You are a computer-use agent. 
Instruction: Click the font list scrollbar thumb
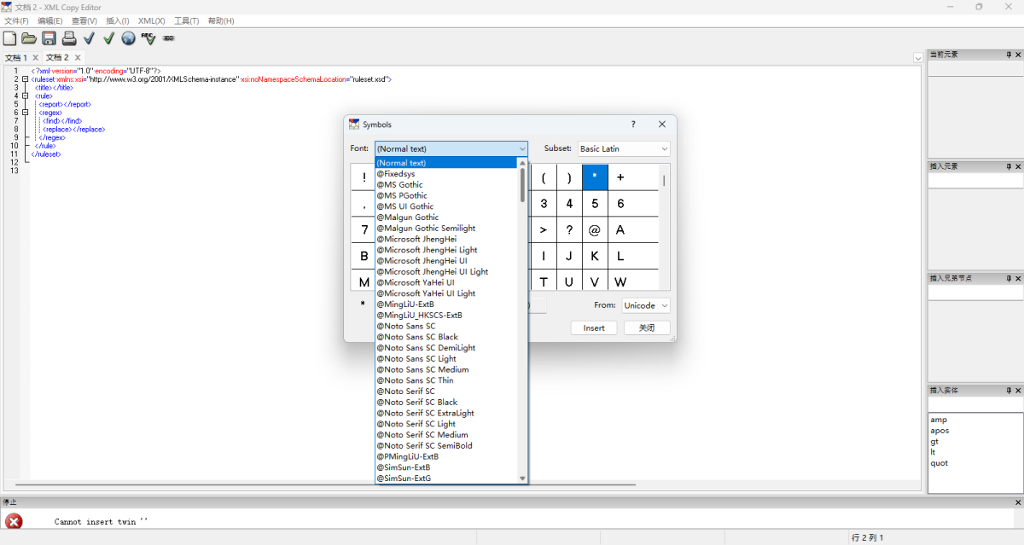pyautogui.click(x=522, y=185)
